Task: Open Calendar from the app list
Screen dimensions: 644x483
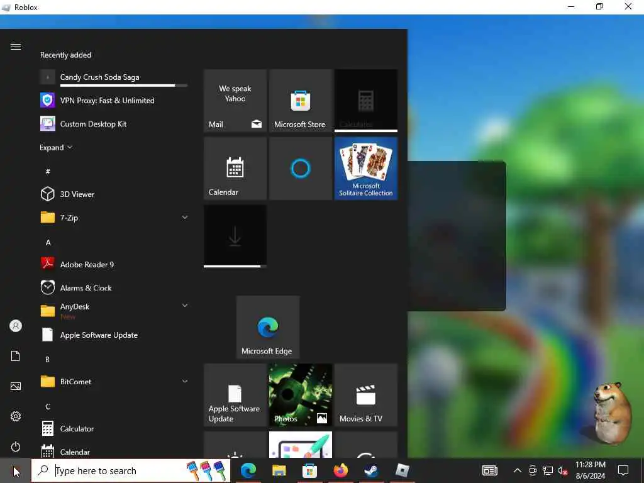Action: tap(114, 452)
